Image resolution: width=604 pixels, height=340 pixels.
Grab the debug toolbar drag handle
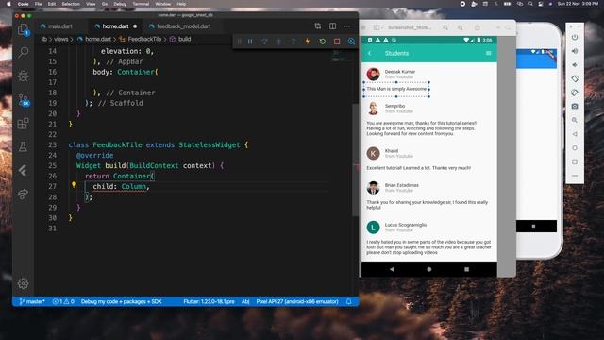click(x=239, y=42)
